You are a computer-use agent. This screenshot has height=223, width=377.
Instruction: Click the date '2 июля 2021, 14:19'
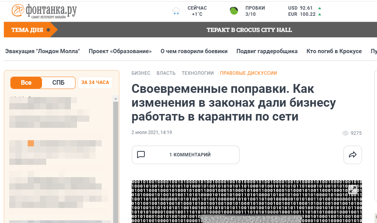152,132
